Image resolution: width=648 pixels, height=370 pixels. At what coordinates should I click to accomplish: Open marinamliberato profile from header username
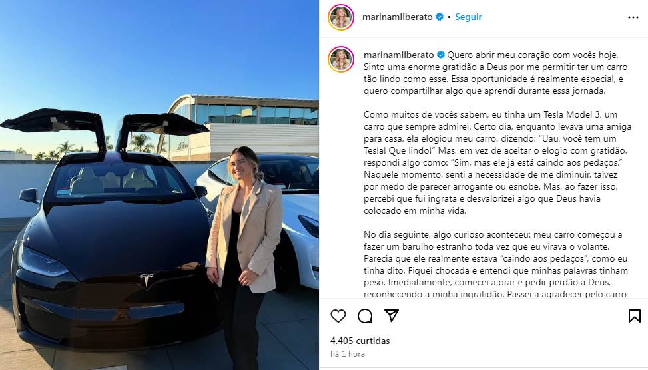point(397,17)
